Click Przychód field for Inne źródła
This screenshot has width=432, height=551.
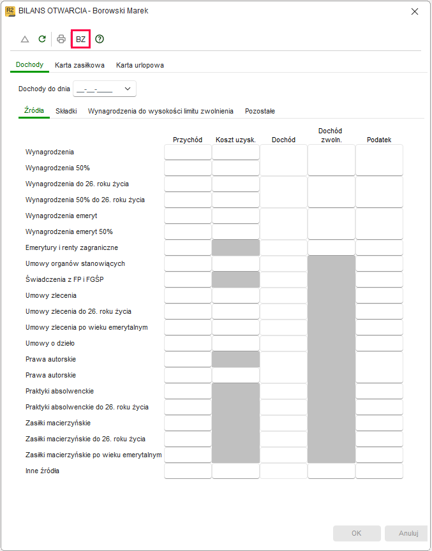pyautogui.click(x=188, y=471)
